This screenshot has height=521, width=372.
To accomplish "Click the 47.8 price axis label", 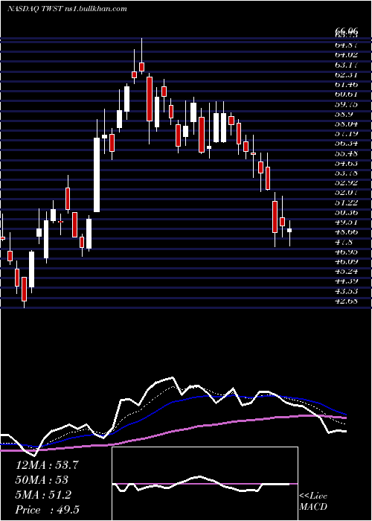I will click(x=344, y=243).
